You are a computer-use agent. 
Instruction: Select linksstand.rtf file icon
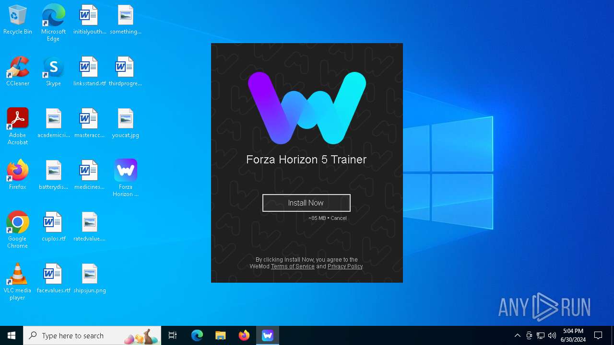[90, 72]
